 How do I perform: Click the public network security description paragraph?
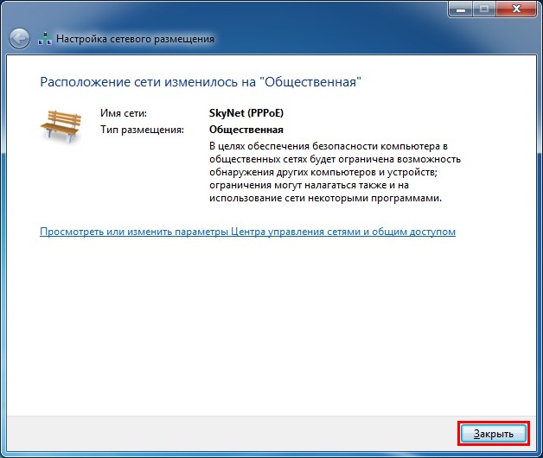(335, 172)
